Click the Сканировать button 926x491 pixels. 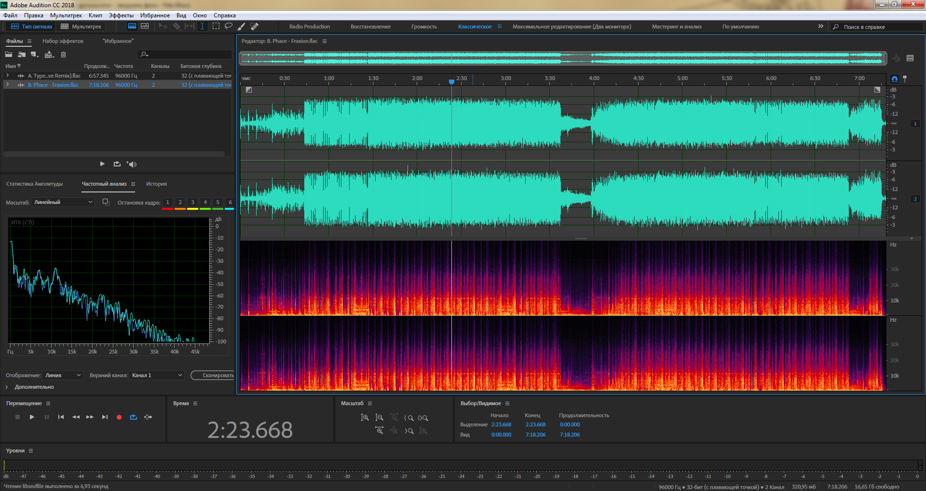(216, 375)
